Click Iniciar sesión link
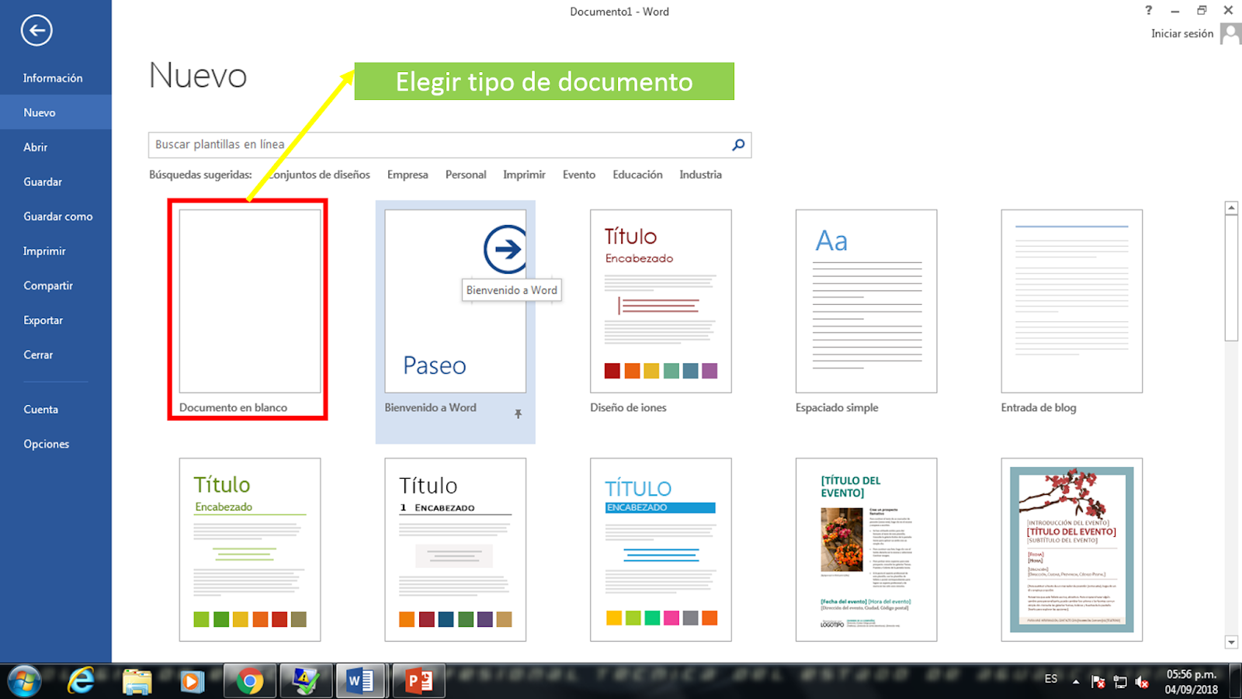The width and height of the screenshot is (1242, 699). (1181, 33)
